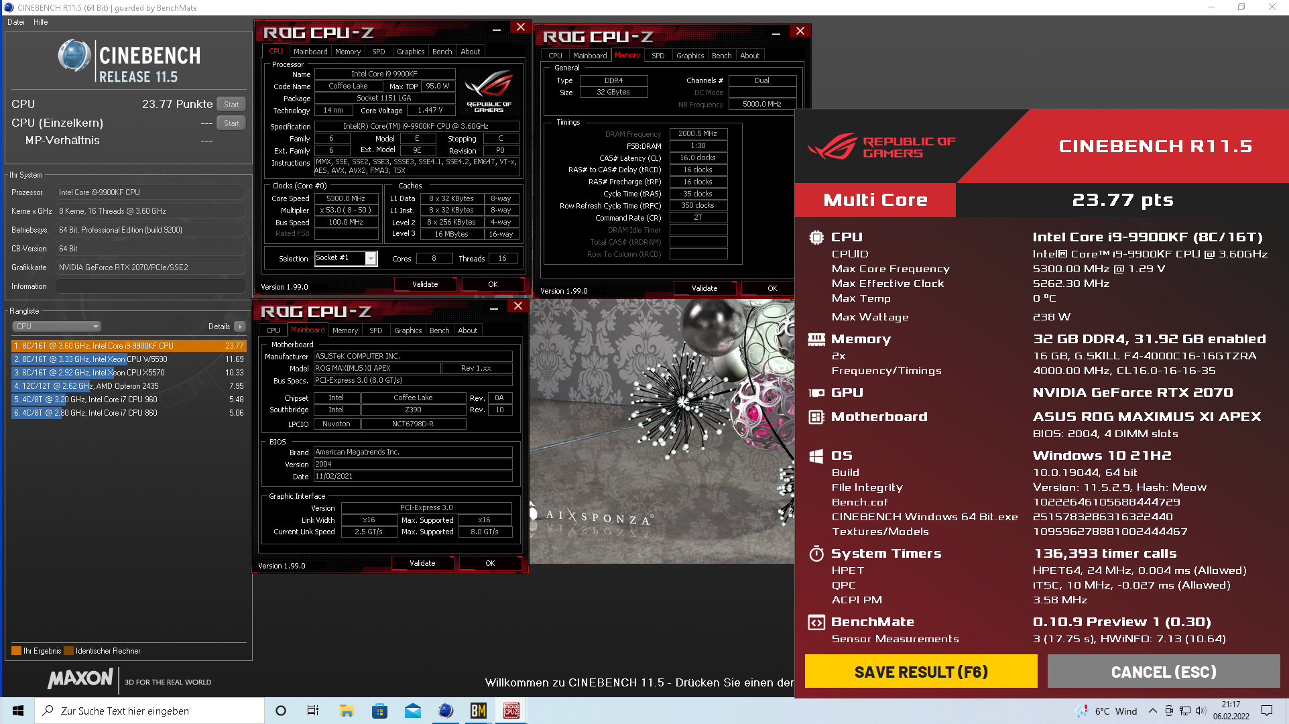
Task: Click the network icon in system tray
Action: point(1185,711)
